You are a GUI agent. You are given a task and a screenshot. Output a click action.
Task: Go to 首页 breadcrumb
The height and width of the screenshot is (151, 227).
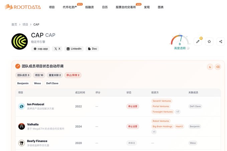point(14,24)
